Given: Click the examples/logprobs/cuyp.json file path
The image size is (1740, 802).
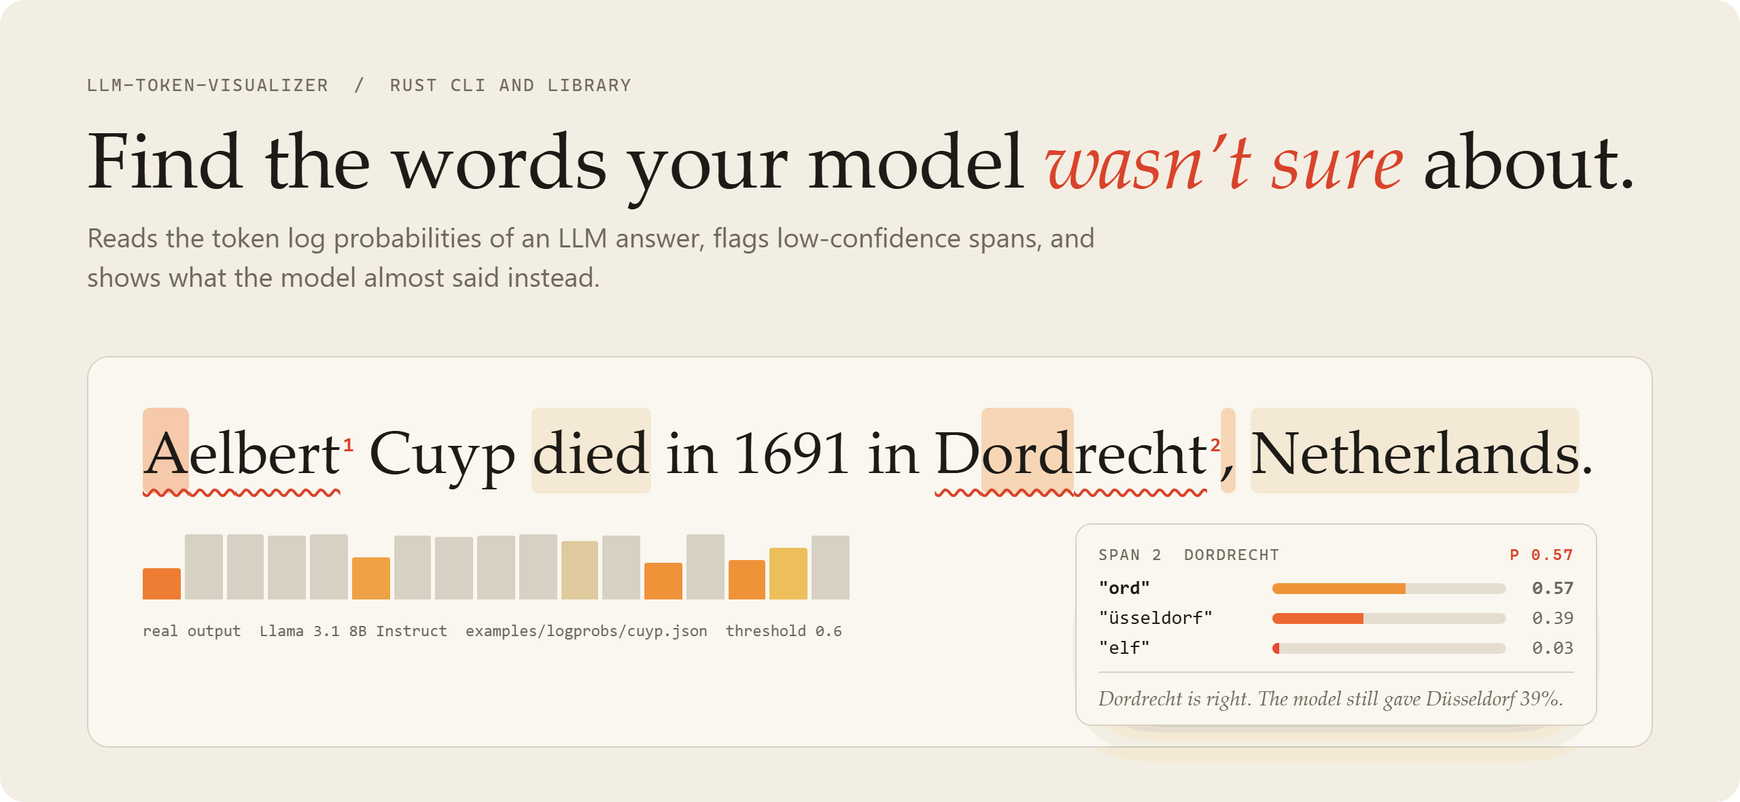Looking at the screenshot, I should (586, 631).
